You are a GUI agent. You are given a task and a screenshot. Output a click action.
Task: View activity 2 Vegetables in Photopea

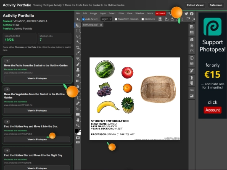point(37,110)
